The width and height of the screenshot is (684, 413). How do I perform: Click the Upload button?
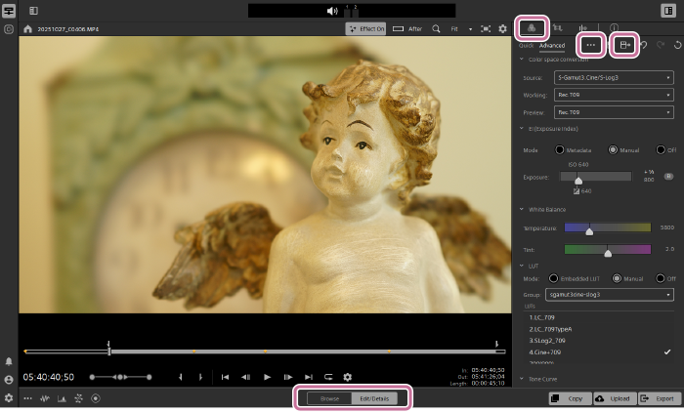(615, 398)
